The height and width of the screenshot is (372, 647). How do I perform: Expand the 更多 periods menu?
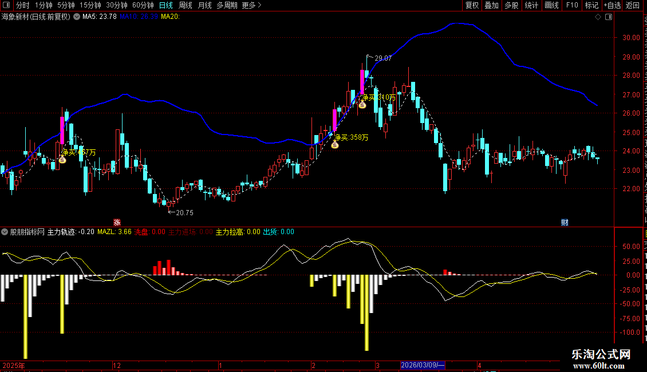(252, 5)
